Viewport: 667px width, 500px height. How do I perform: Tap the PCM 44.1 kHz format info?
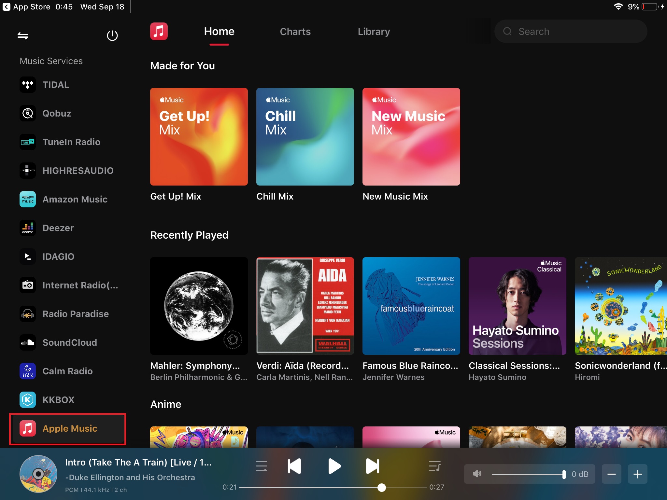click(x=96, y=490)
